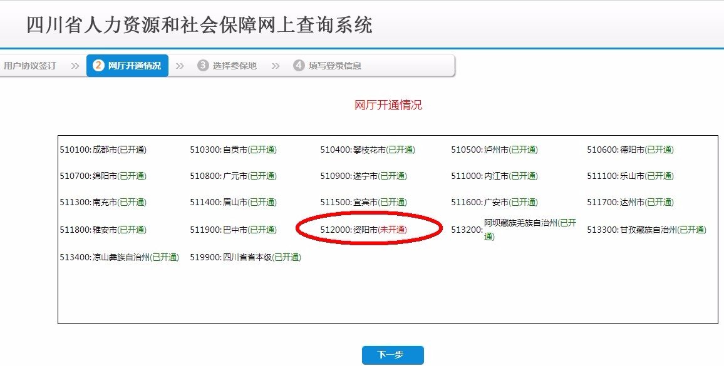Open the 四川省省本级 link
This screenshot has height=366, width=724.
pos(247,257)
